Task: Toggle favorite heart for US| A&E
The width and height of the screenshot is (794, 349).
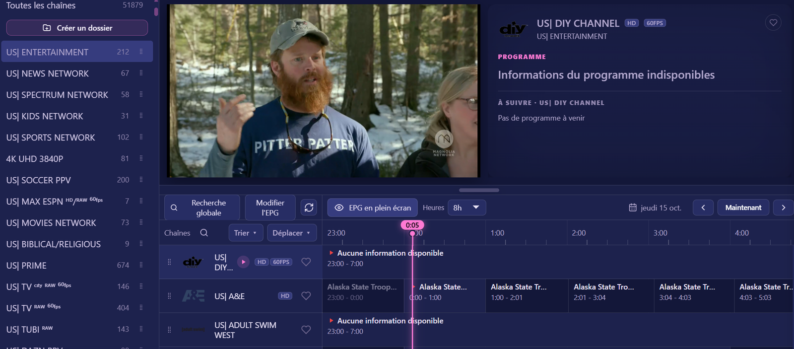Action: pos(306,296)
